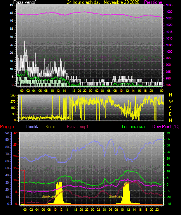This screenshot has height=215, width=181.
Task: Click the green "-5" temperature axis value
Action: pyautogui.click(x=168, y=191)
